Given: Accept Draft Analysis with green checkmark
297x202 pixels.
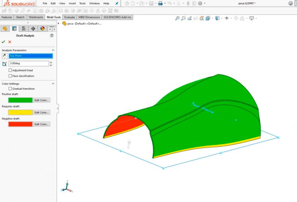Looking at the screenshot, I should pos(4,42).
